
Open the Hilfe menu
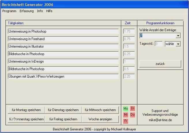[49, 11]
